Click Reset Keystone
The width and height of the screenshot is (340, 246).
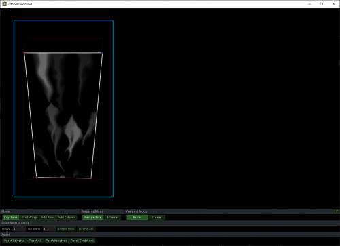click(56, 241)
